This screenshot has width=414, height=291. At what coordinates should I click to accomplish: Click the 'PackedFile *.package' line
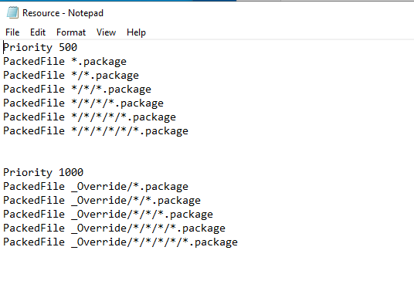click(65, 62)
